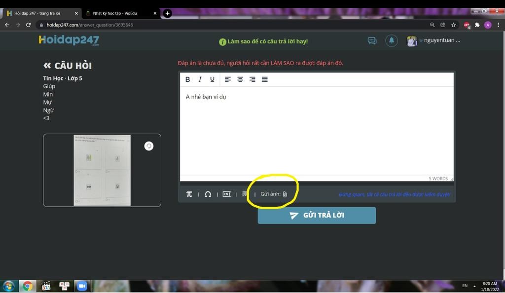Click the zoom out magnifier in address bar
This screenshot has height=293, width=505.
pos(432,25)
